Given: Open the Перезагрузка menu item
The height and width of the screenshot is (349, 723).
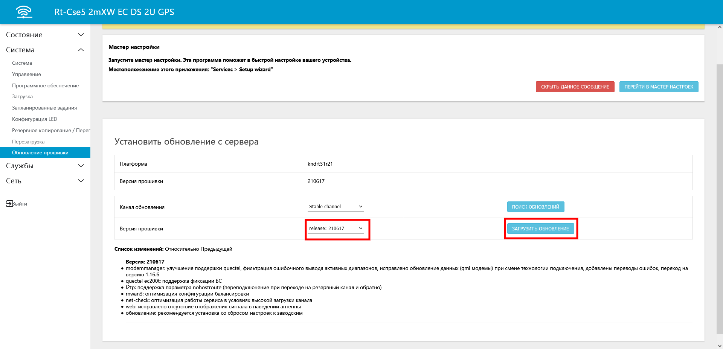Looking at the screenshot, I should [28, 142].
